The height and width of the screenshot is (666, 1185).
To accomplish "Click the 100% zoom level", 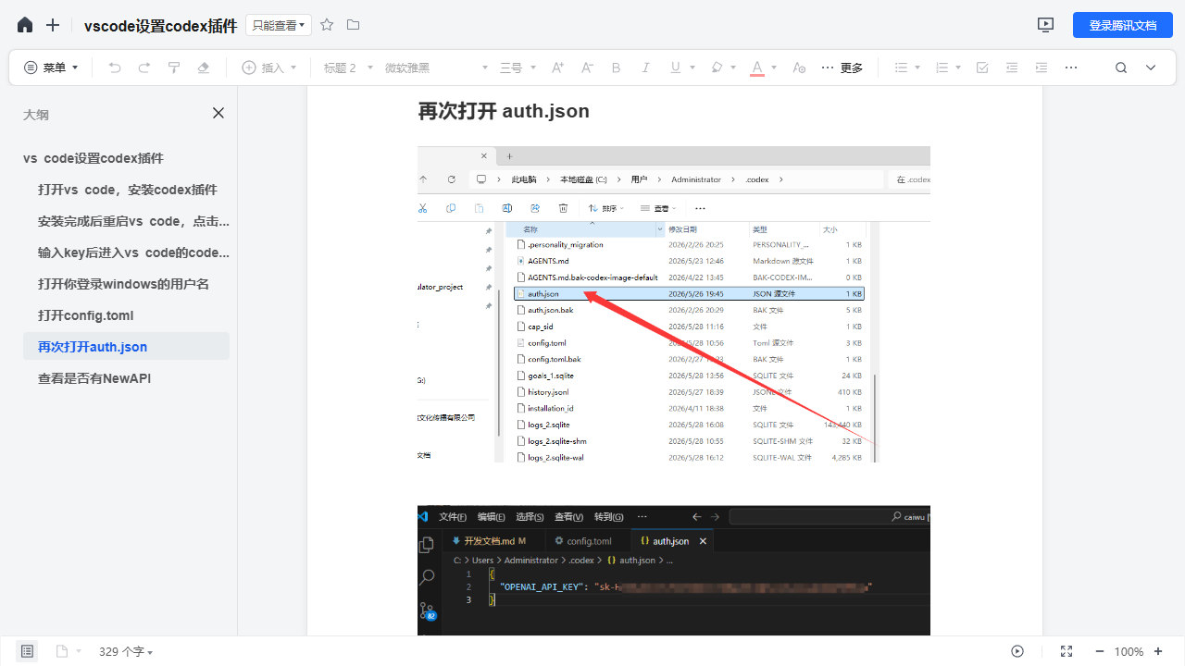I will [x=1129, y=651].
